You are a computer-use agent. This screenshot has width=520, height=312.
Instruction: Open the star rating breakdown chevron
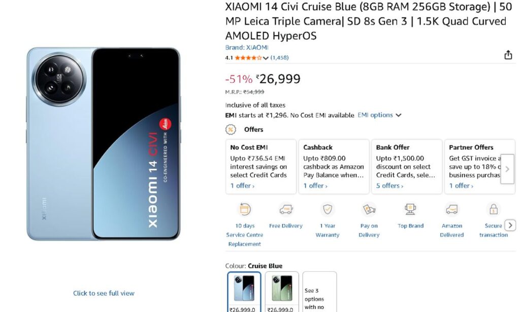tap(266, 58)
